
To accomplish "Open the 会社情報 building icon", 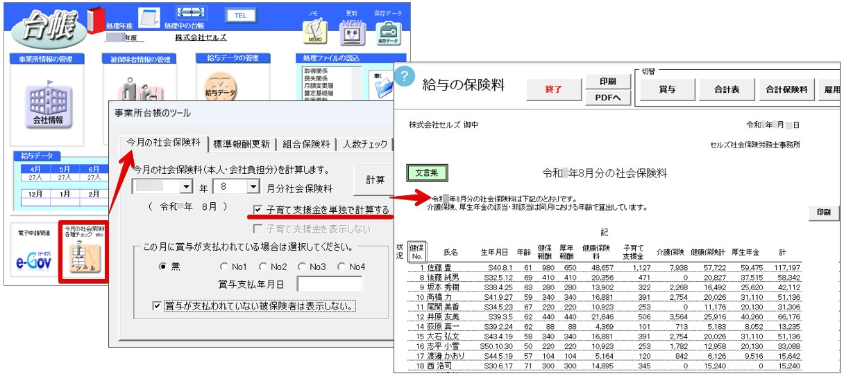I will click(48, 105).
